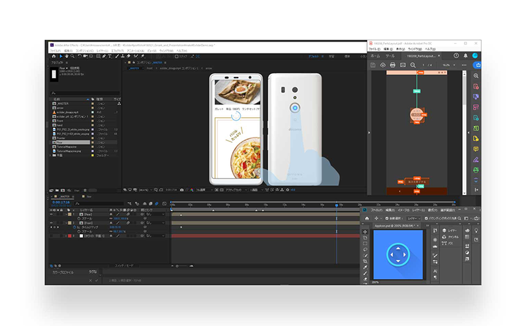
Task: Click the yellow label swatch of 平面 folder
Action: (x=93, y=155)
